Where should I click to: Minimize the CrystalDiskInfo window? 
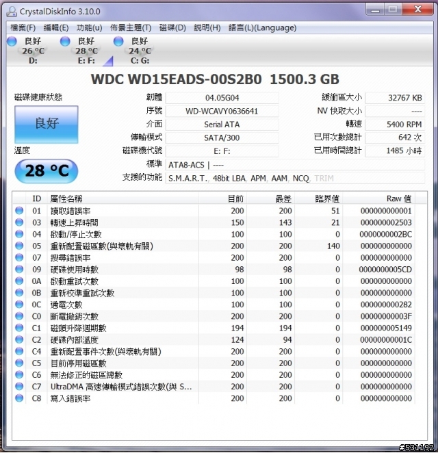(375, 10)
